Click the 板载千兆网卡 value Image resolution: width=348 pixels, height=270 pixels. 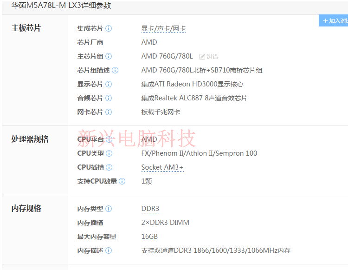(x=161, y=112)
